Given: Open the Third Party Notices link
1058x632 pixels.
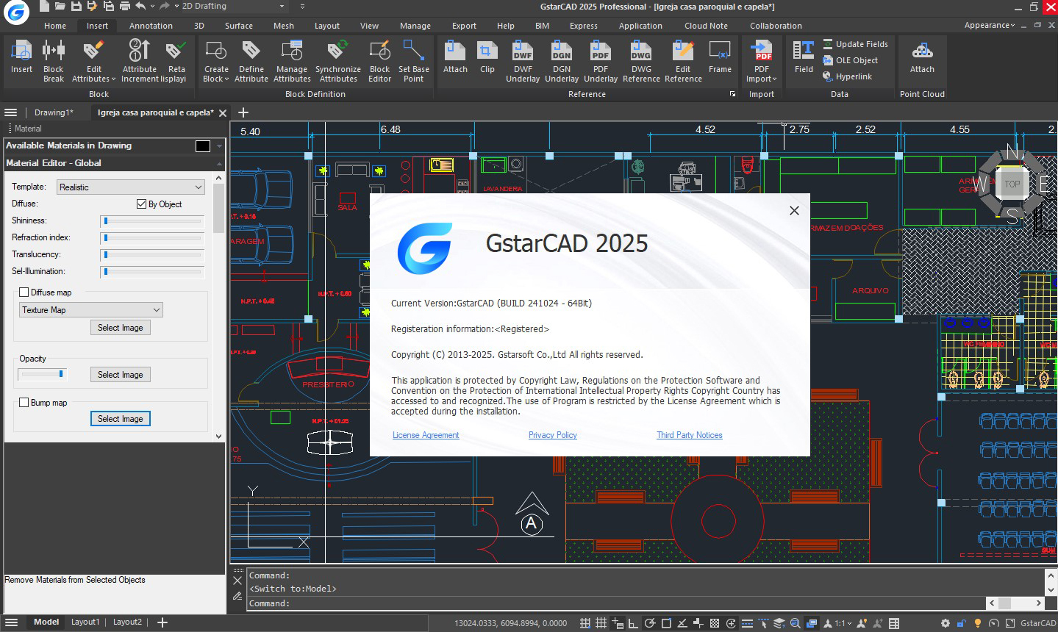Looking at the screenshot, I should click(690, 435).
